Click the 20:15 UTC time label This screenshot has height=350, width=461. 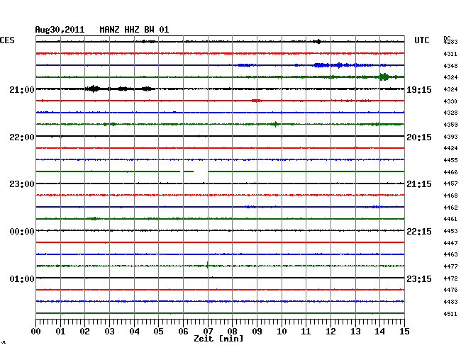pos(418,137)
